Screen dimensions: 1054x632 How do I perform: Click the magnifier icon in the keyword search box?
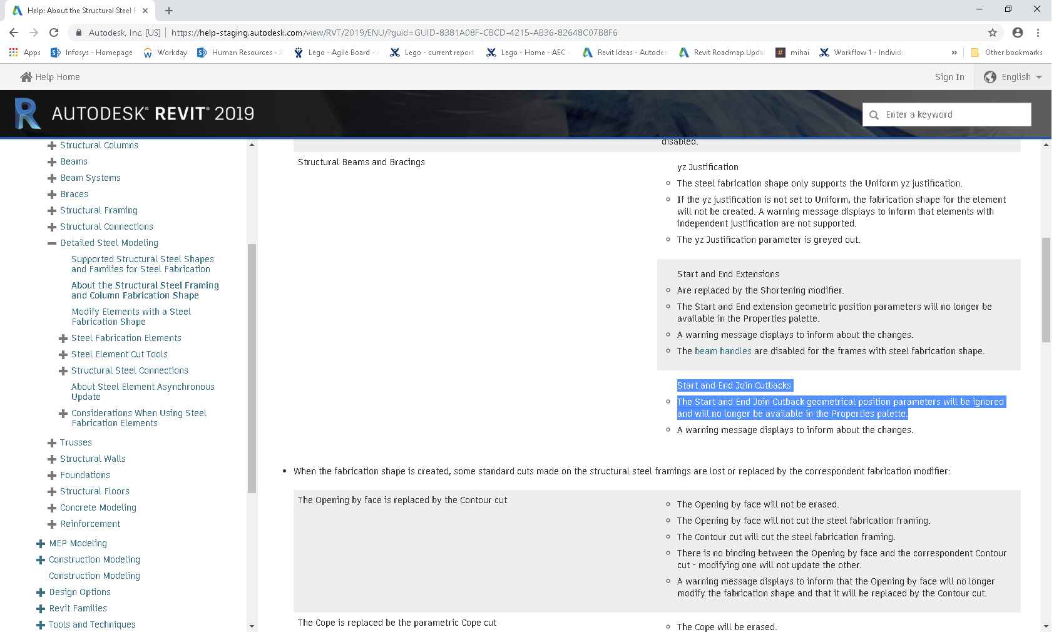(874, 115)
